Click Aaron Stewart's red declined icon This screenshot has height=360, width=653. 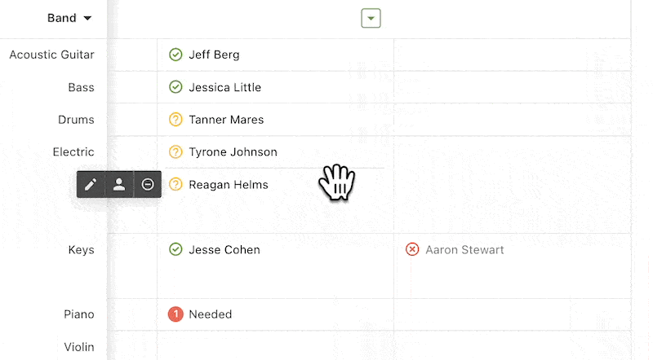[x=412, y=249]
